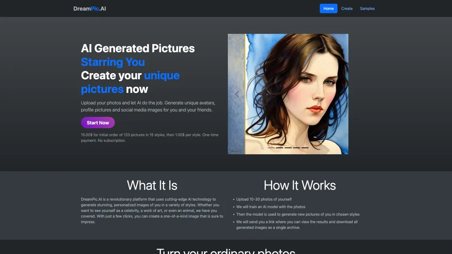Click the 'Starring You' blue text
This screenshot has height=254, width=452.
tap(113, 62)
